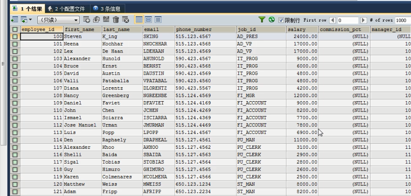Click the first_name column header
This screenshot has height=196, width=411.
pyautogui.click(x=83, y=29)
